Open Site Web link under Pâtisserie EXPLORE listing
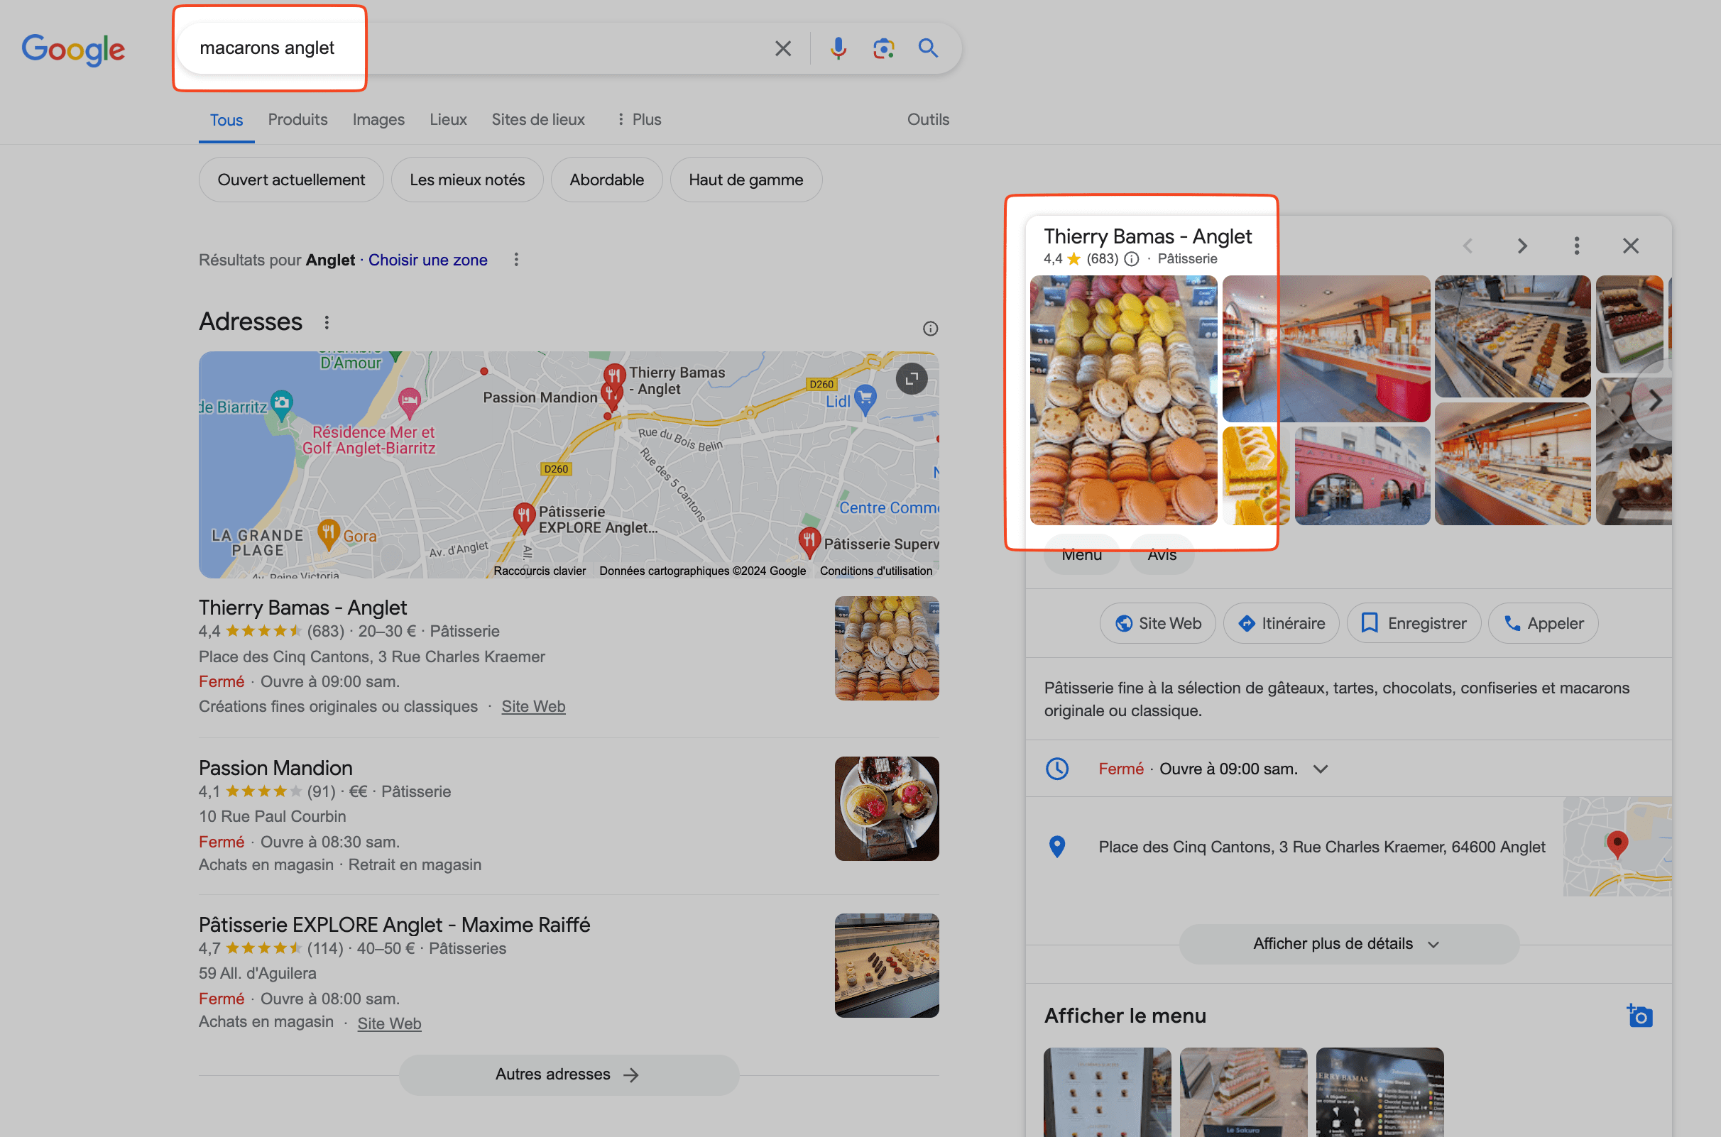Viewport: 1721px width, 1137px height. pos(389,1023)
